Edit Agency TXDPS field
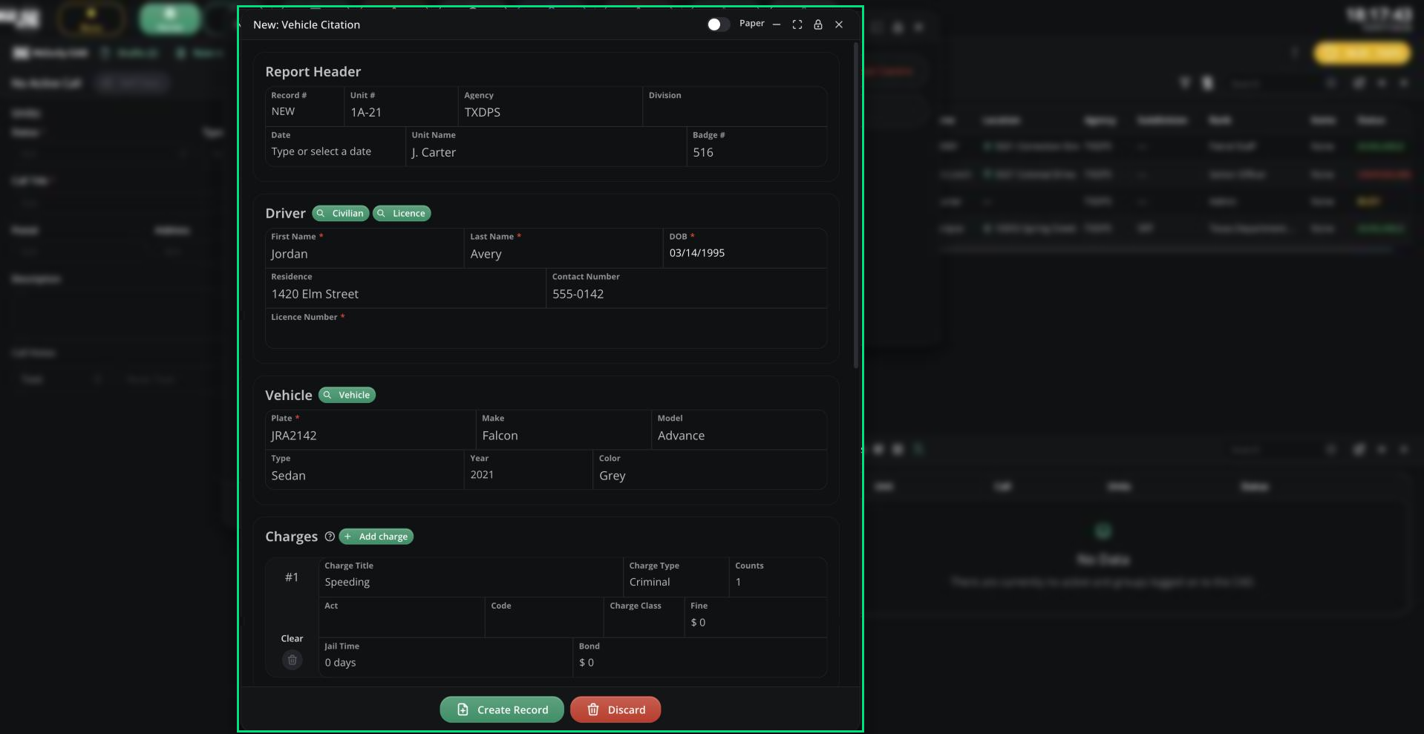Viewport: 1424px width, 734px height. point(551,106)
